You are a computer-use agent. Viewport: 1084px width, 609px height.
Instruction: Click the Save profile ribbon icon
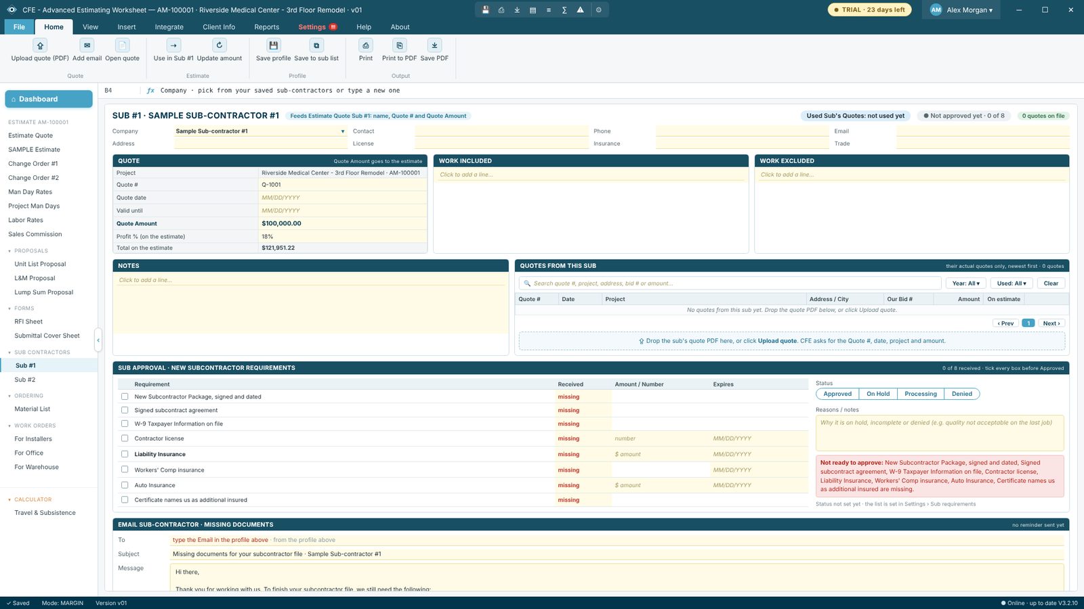point(274,45)
